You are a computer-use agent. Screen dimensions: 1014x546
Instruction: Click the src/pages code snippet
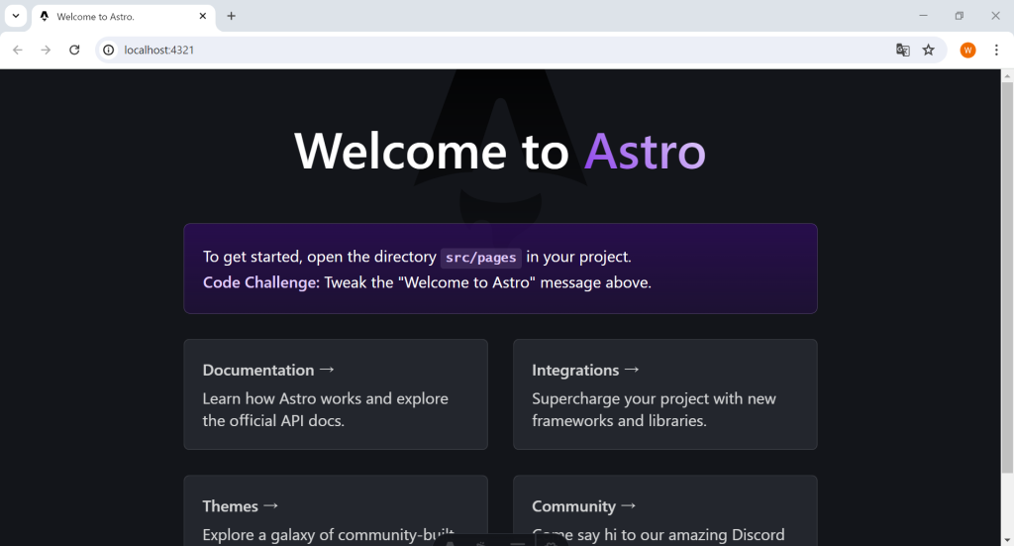480,258
